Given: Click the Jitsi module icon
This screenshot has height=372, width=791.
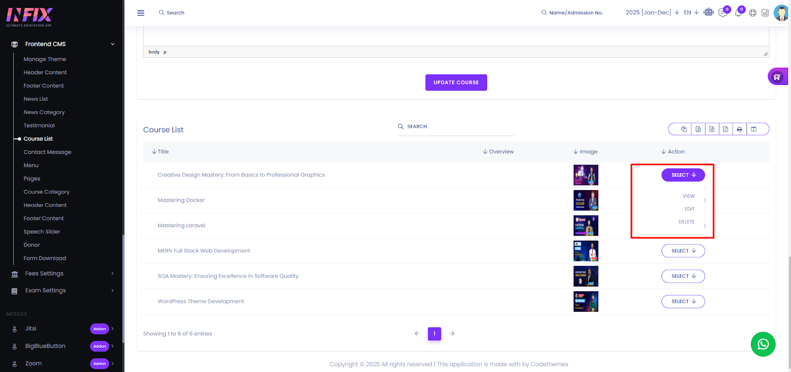Looking at the screenshot, I should (x=14, y=329).
